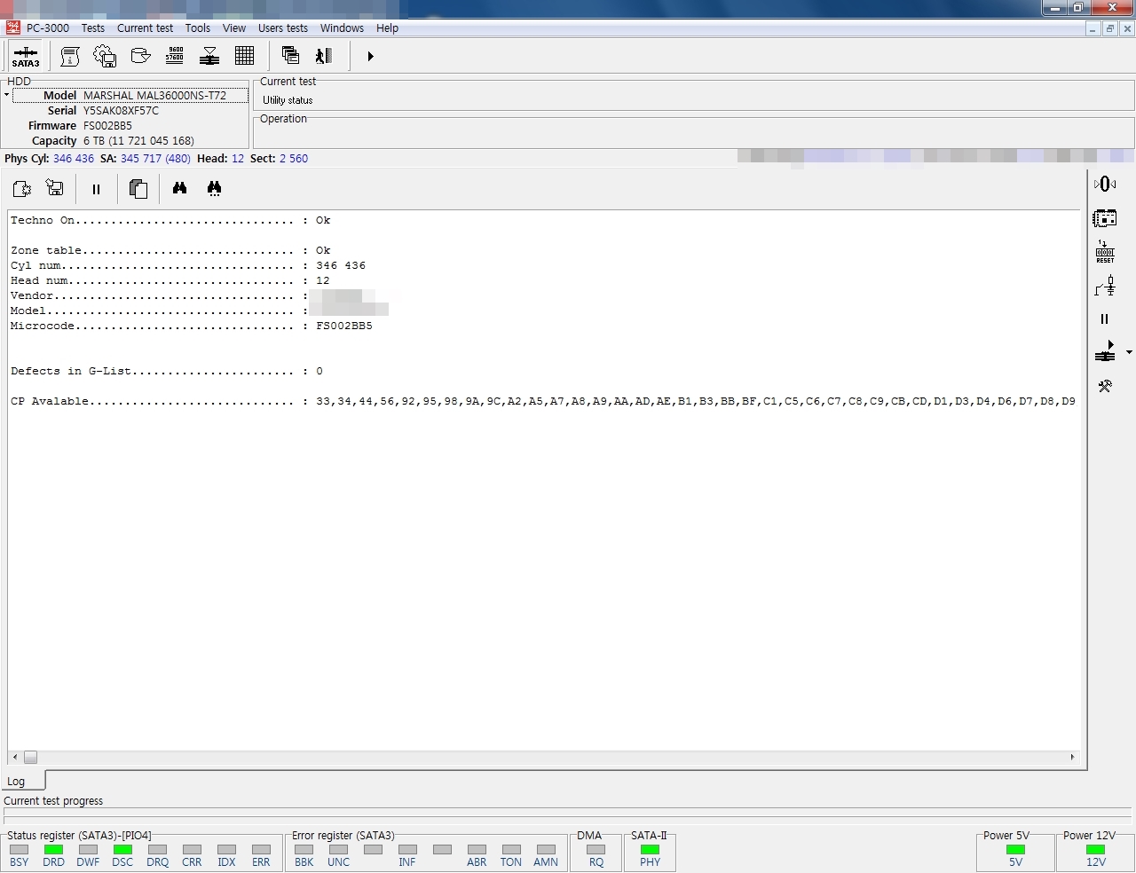This screenshot has height=873, width=1136.
Task: Pause log output in log toolbar
Action: click(96, 189)
